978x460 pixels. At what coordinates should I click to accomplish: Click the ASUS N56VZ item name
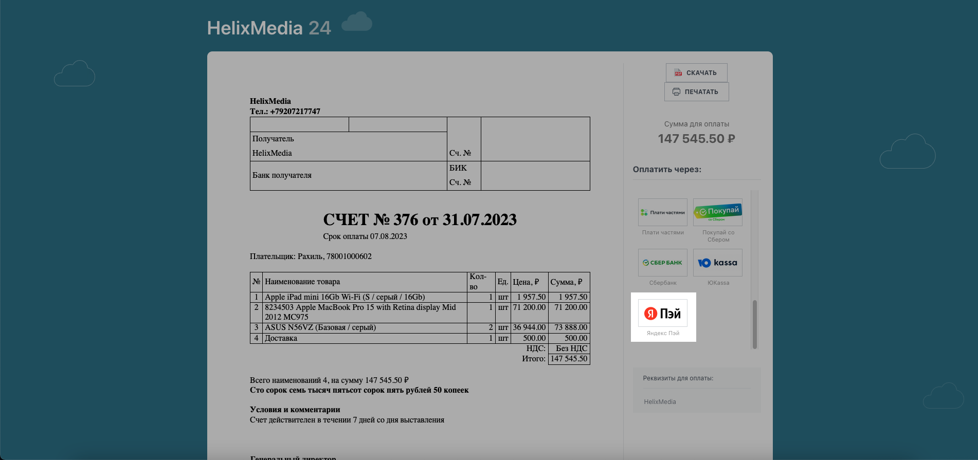[320, 327]
